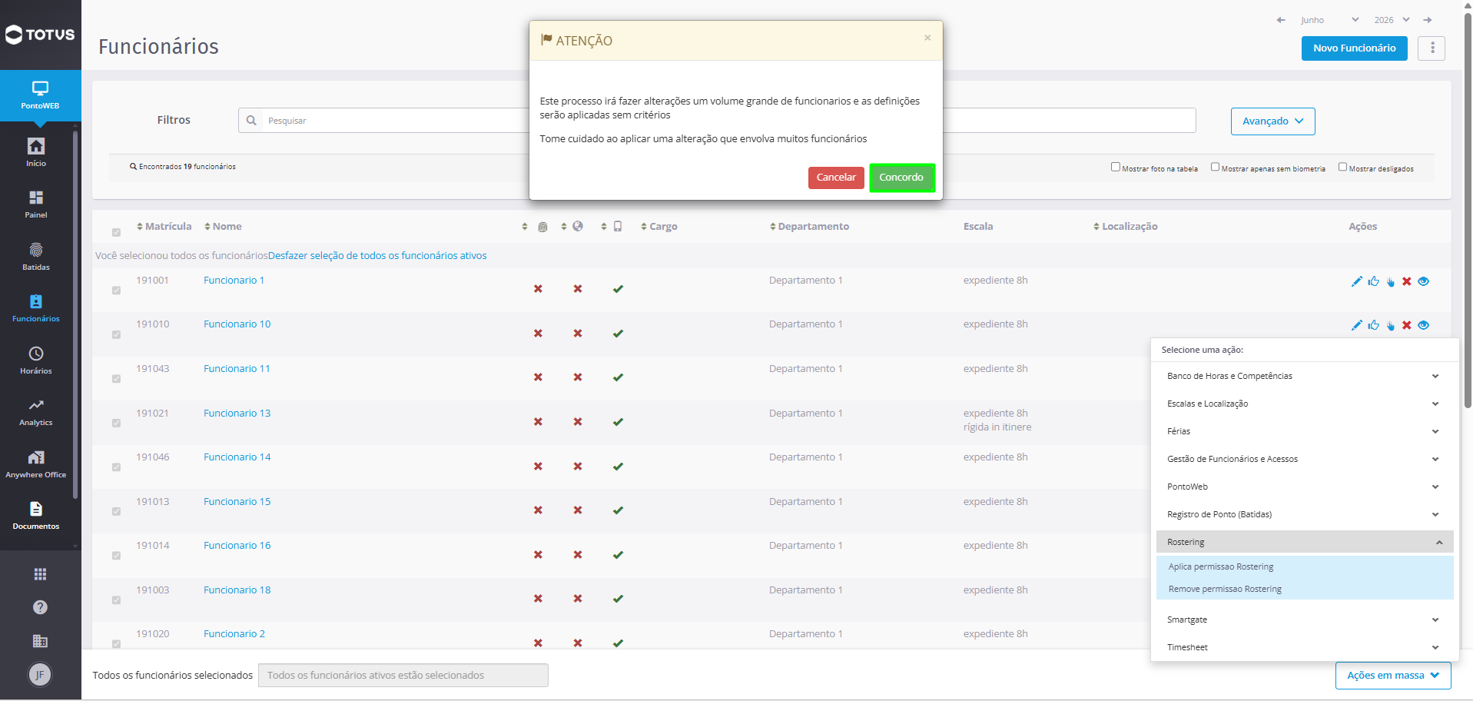This screenshot has width=1473, height=701.
Task: Click selected employees status field
Action: tap(403, 676)
